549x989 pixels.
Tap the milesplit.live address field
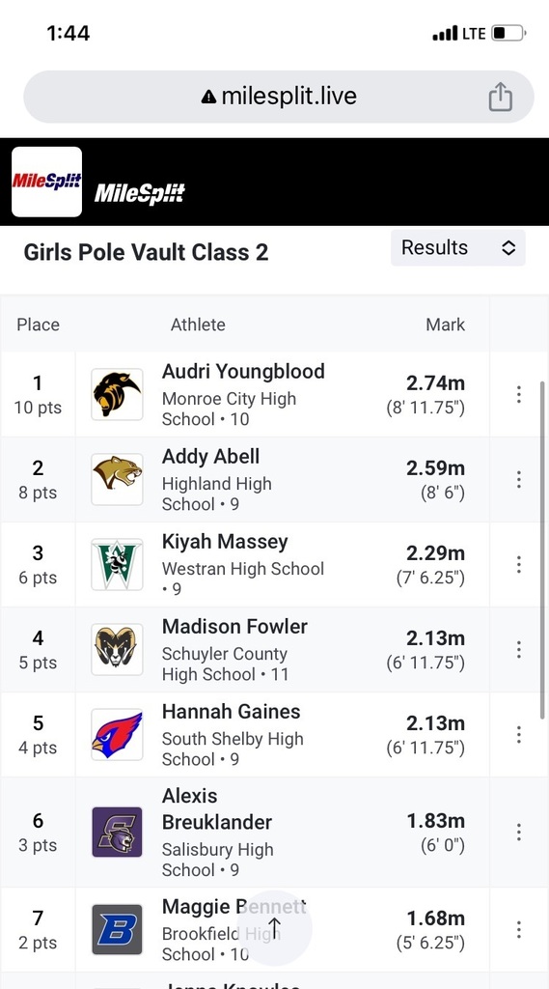pos(279,97)
